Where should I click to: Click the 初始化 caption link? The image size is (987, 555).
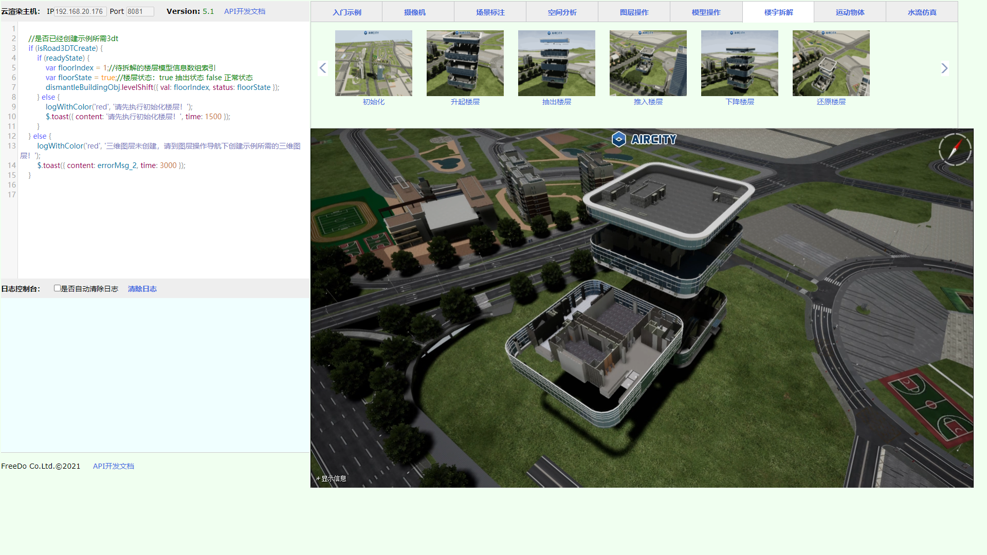[x=374, y=102]
